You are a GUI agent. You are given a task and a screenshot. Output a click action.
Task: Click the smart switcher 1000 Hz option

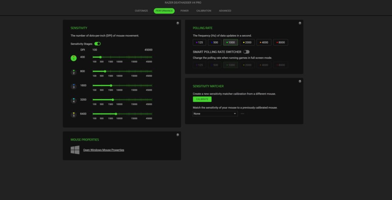coord(231,65)
